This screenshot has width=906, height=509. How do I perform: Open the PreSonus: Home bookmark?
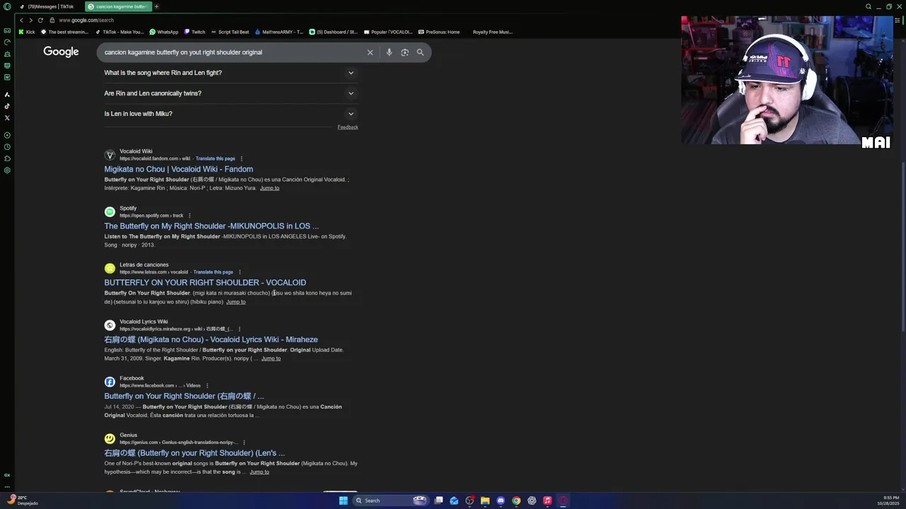pyautogui.click(x=439, y=32)
